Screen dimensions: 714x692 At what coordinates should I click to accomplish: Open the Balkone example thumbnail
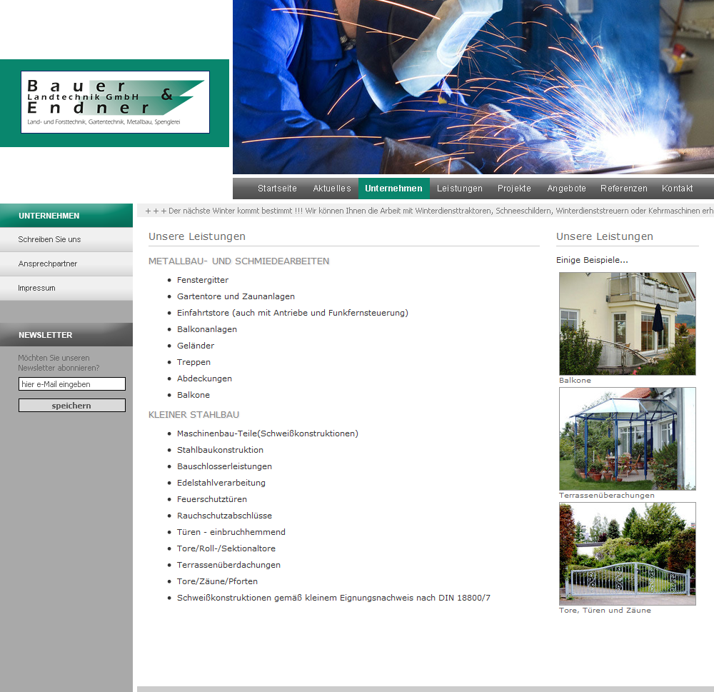coord(627,324)
